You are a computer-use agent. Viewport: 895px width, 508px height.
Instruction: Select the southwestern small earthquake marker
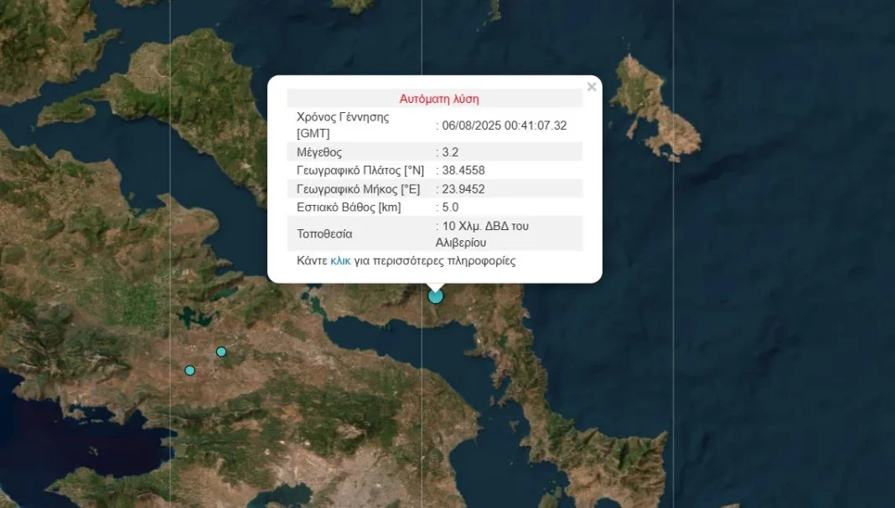pyautogui.click(x=190, y=371)
